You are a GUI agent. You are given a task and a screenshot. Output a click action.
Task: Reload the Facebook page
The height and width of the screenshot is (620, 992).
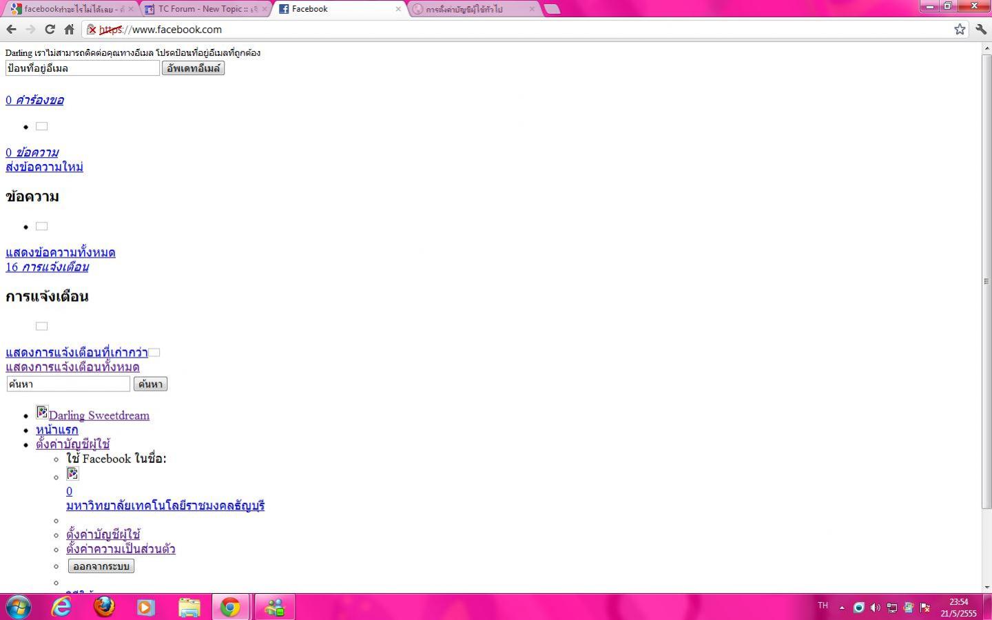pyautogui.click(x=50, y=30)
